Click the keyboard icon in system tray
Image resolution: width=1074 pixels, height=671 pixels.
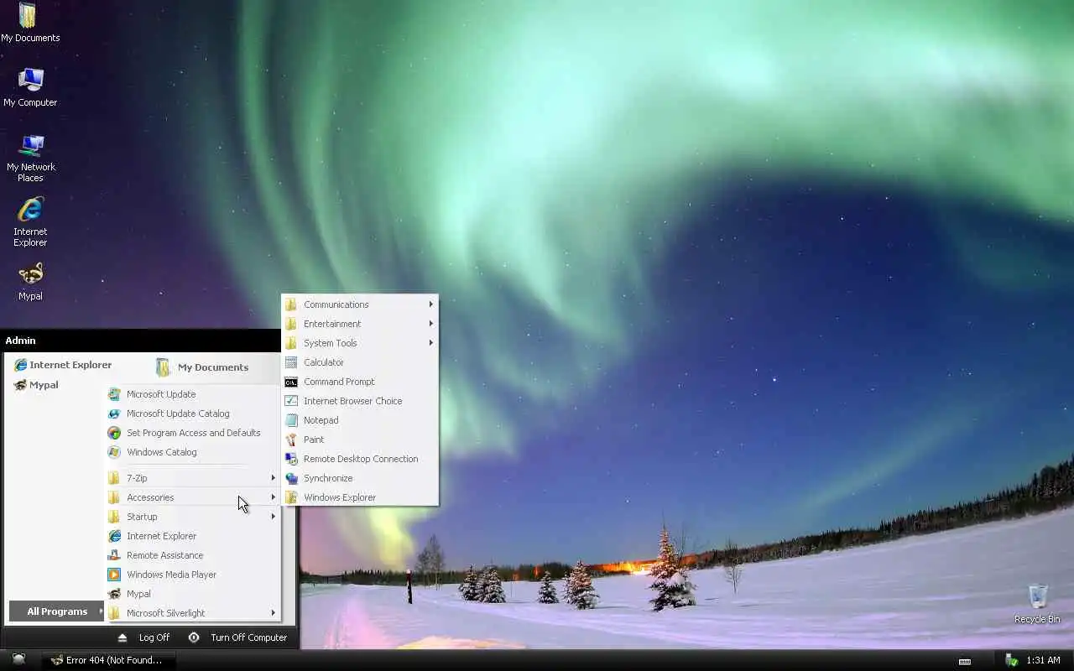click(965, 661)
